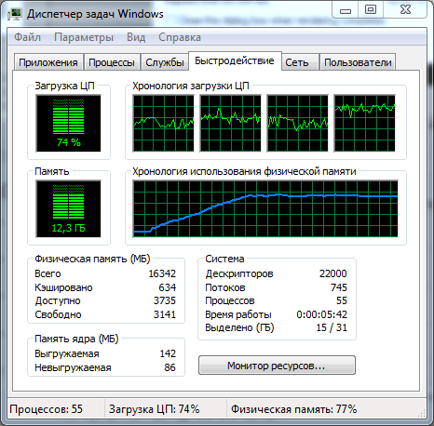
Task: Switch to the Процессы tab
Action: tap(112, 62)
